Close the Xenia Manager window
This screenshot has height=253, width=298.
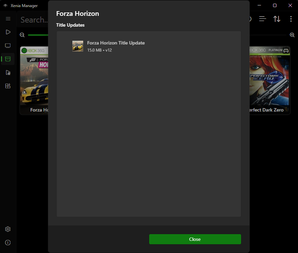(290, 5)
